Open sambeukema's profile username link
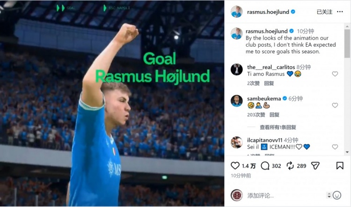Image resolution: width=351 pixels, height=207 pixels. pos(263,98)
